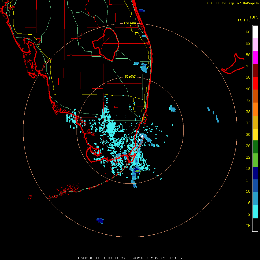The width and height of the screenshot is (260, 260).
Task: Pick the light blue legend swatch
Action: pyautogui.click(x=255, y=199)
